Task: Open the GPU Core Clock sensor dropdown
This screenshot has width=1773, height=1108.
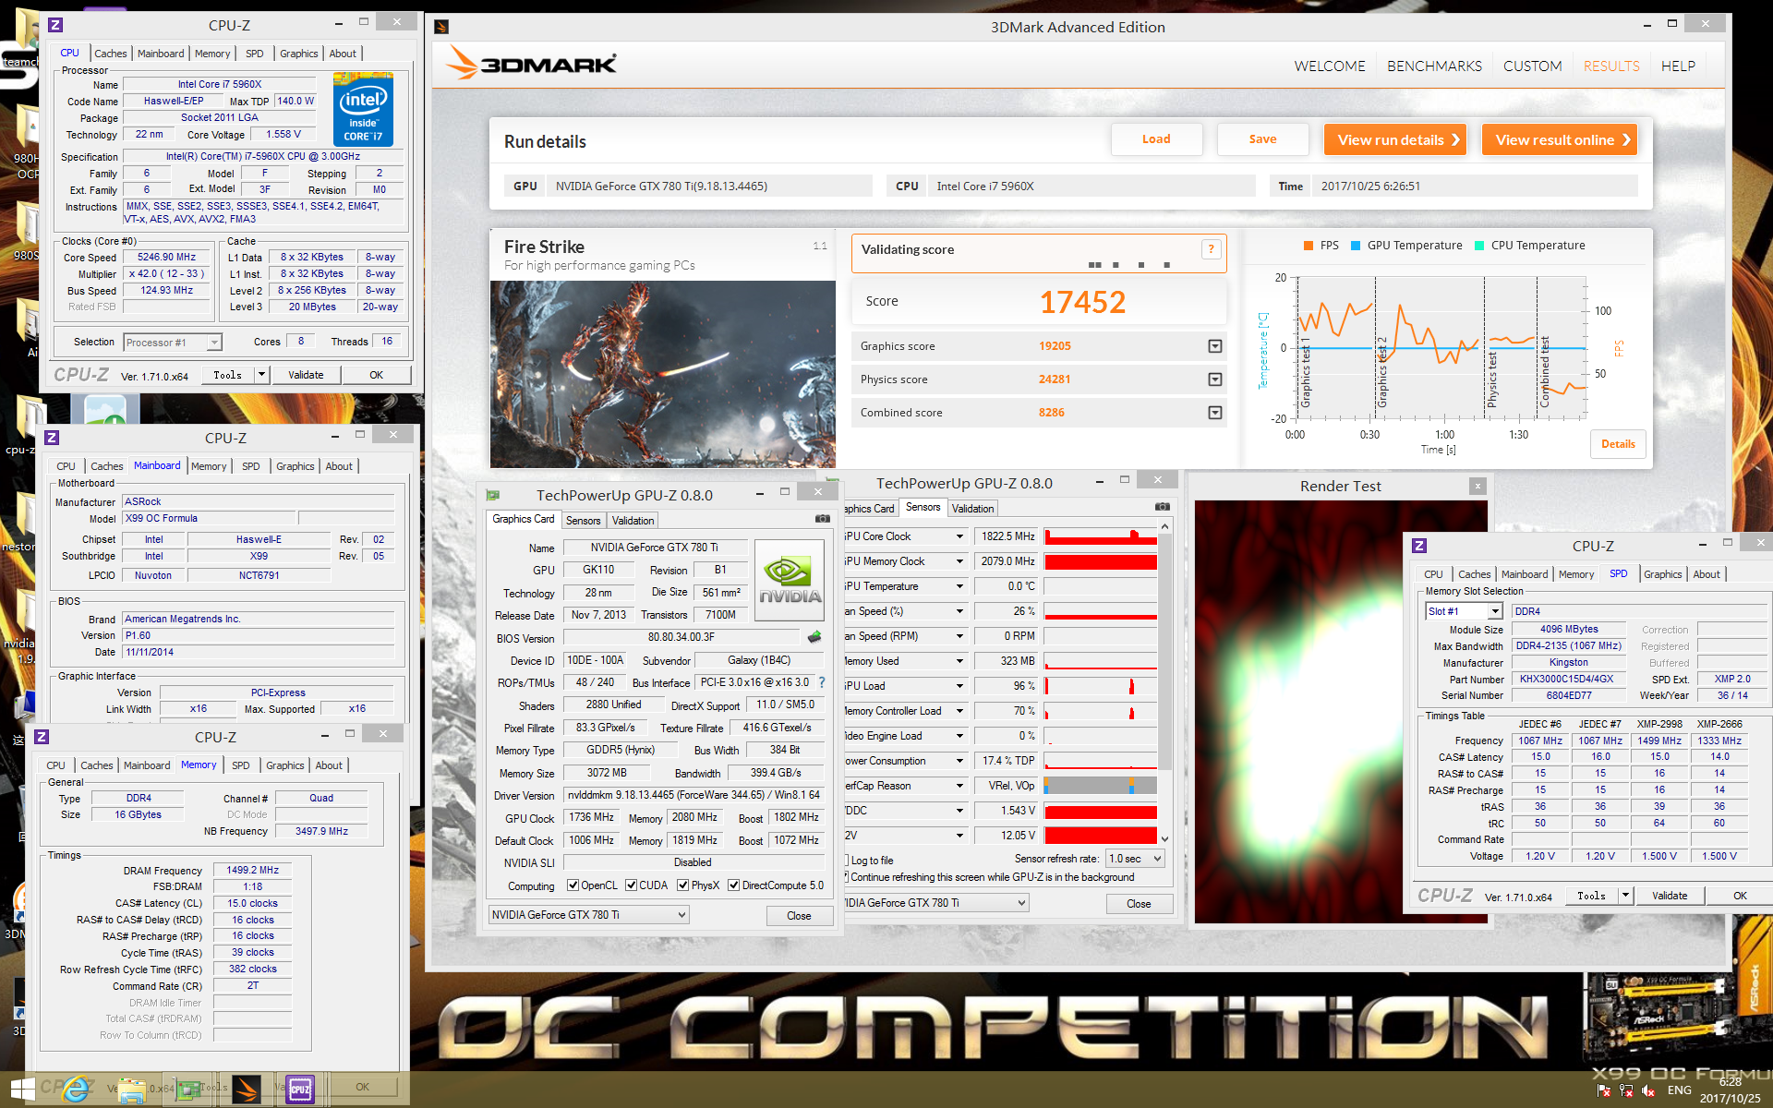Action: (x=959, y=536)
